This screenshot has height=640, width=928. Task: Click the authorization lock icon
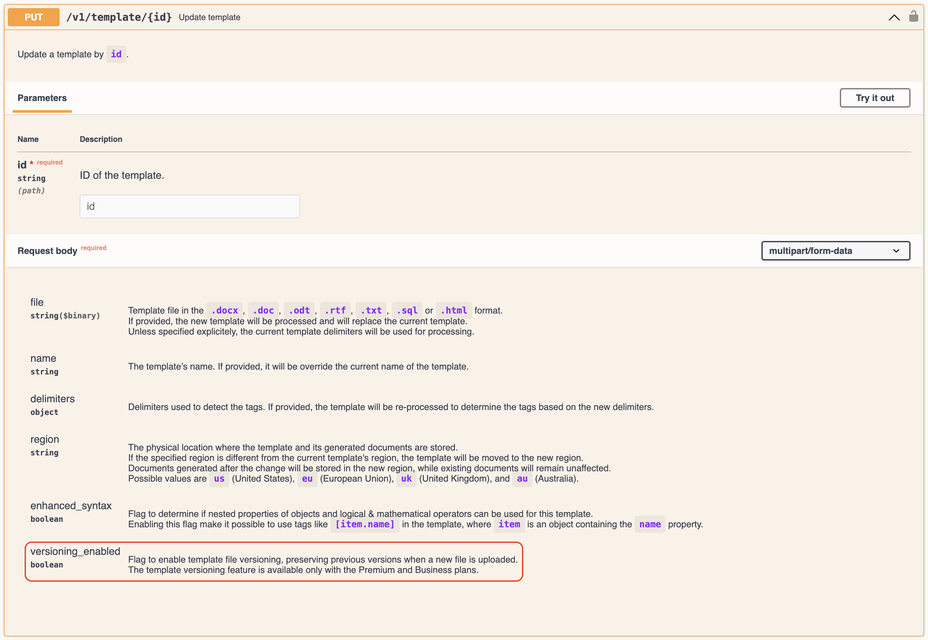(x=913, y=16)
